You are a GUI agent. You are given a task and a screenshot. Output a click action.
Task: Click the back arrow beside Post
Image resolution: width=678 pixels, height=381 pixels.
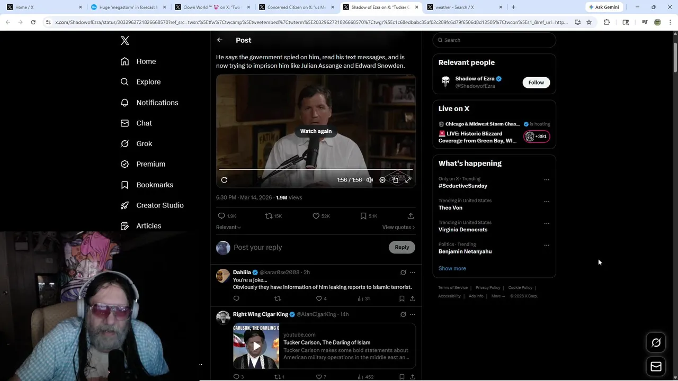220,40
